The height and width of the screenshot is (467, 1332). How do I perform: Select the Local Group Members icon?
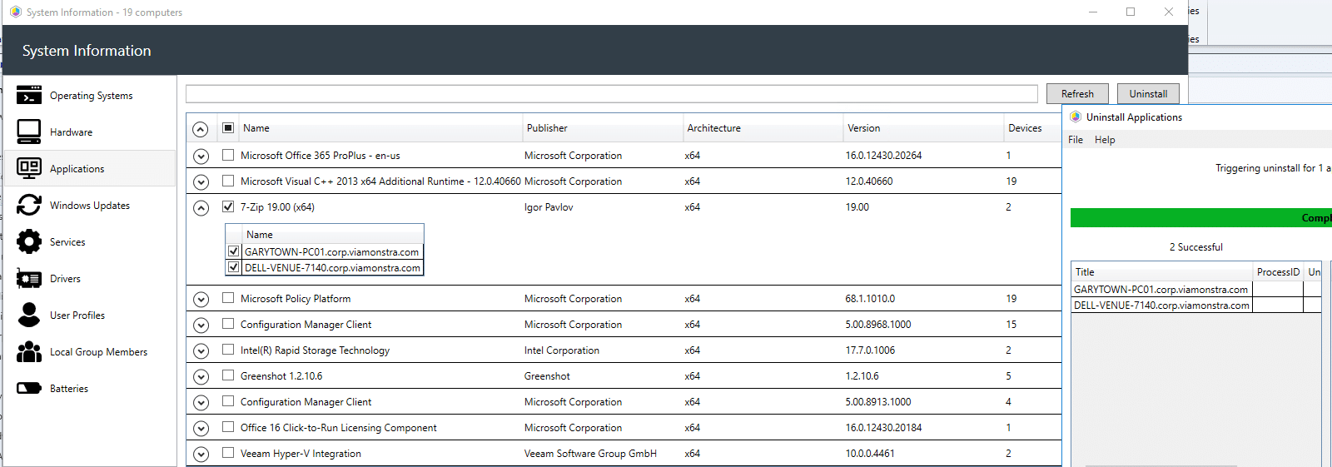[29, 351]
